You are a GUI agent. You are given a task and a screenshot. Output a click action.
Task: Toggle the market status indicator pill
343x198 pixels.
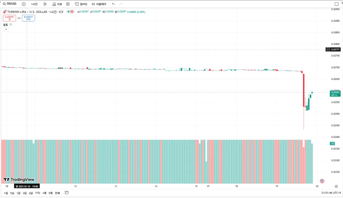tap(70, 12)
